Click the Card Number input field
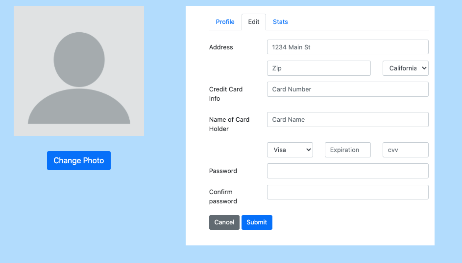 [x=348, y=89]
